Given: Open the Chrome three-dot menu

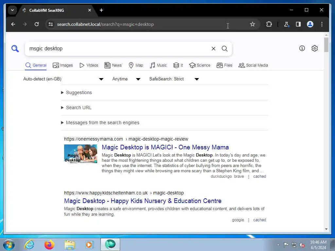Looking at the screenshot, I should point(322,24).
